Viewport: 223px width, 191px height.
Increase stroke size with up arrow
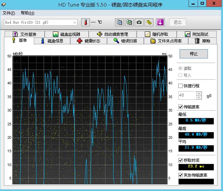[x=199, y=94]
